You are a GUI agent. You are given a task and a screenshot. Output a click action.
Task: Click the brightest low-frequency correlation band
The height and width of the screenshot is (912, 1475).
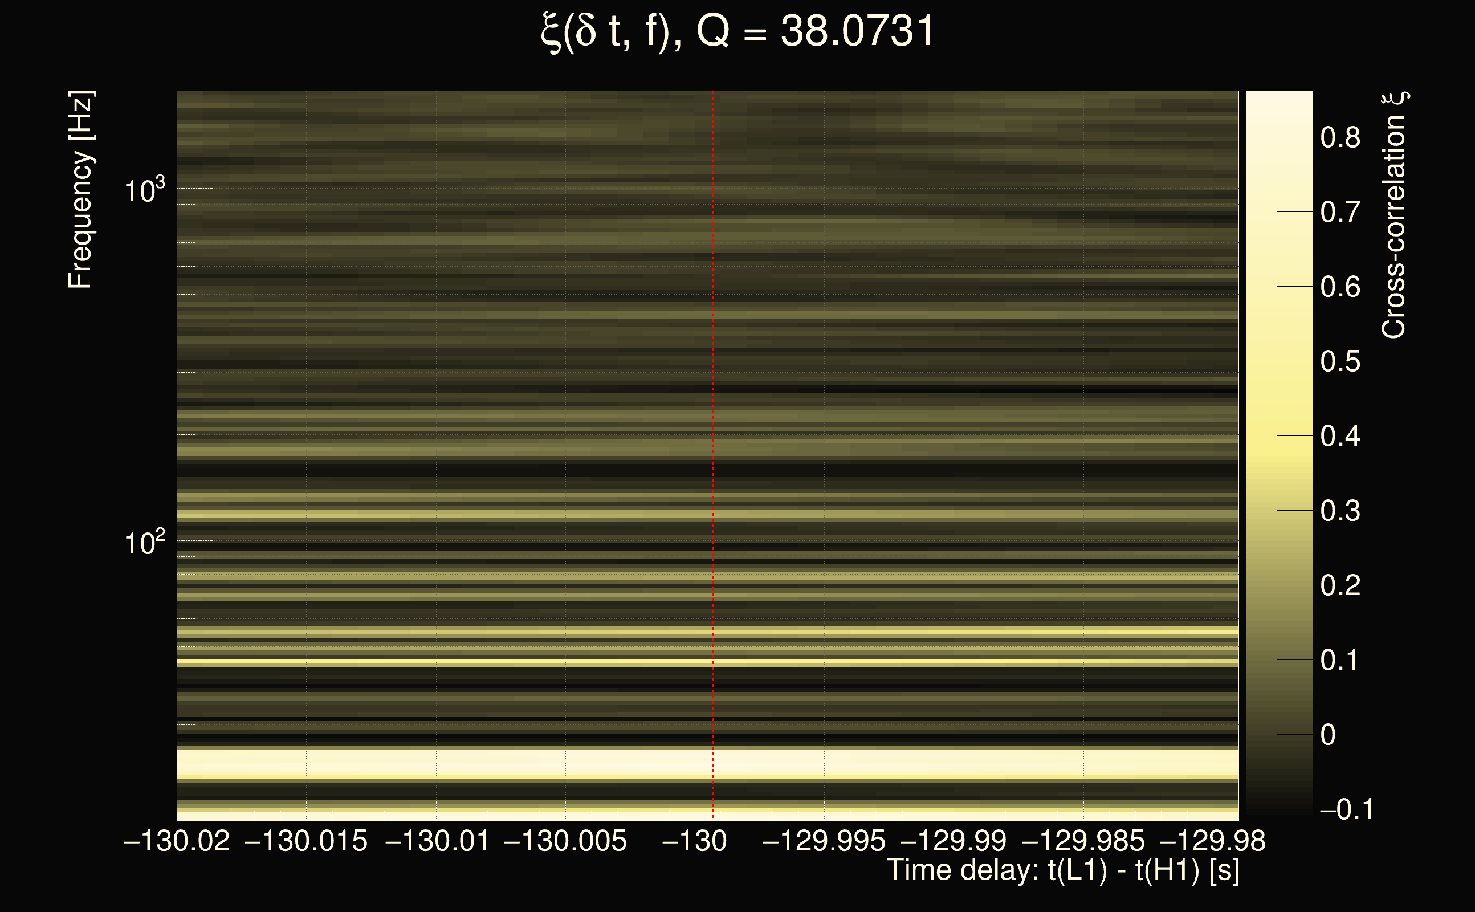(603, 763)
